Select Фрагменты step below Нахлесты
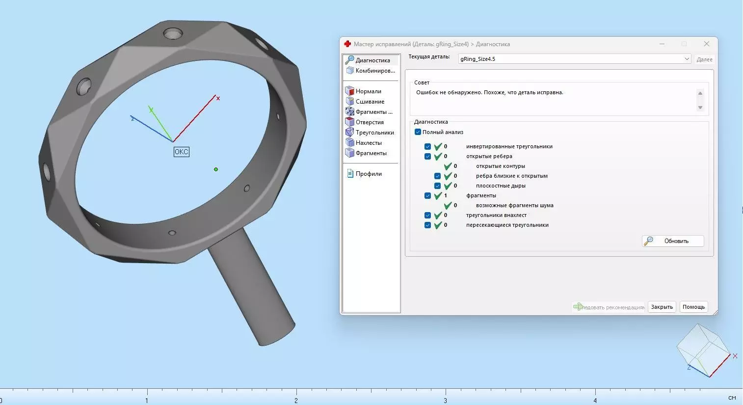 click(x=367, y=153)
